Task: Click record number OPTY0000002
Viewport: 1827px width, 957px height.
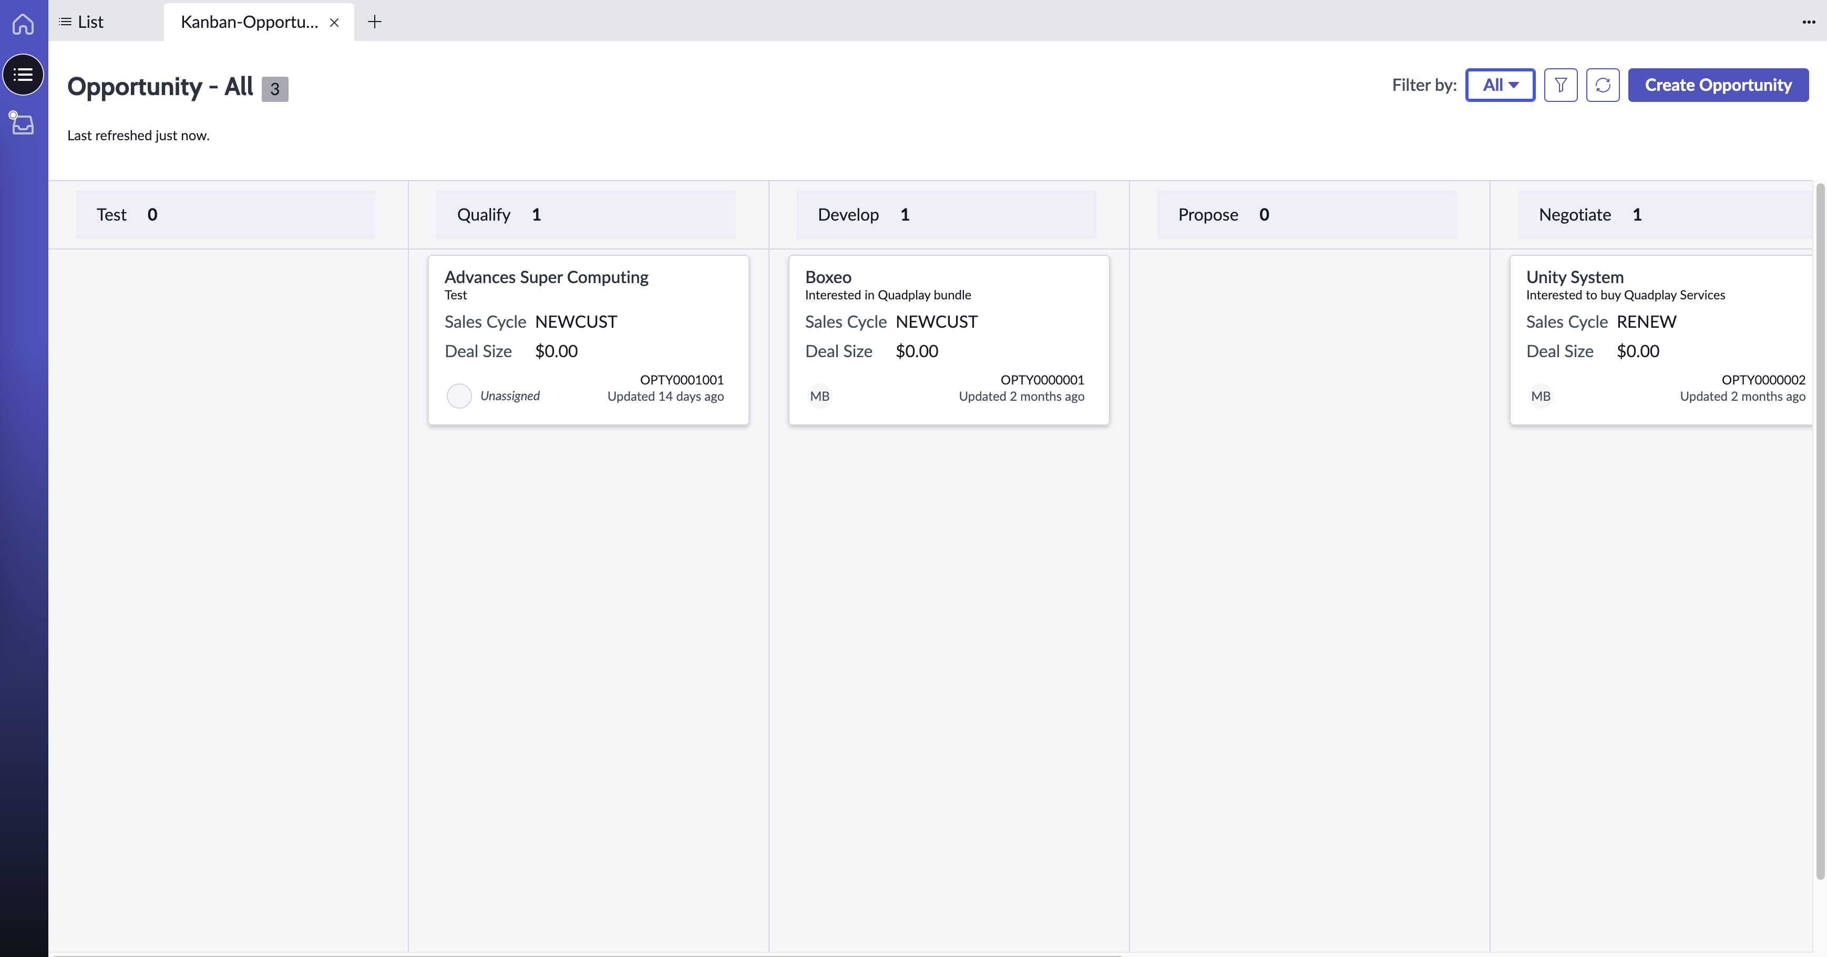Action: (1763, 380)
